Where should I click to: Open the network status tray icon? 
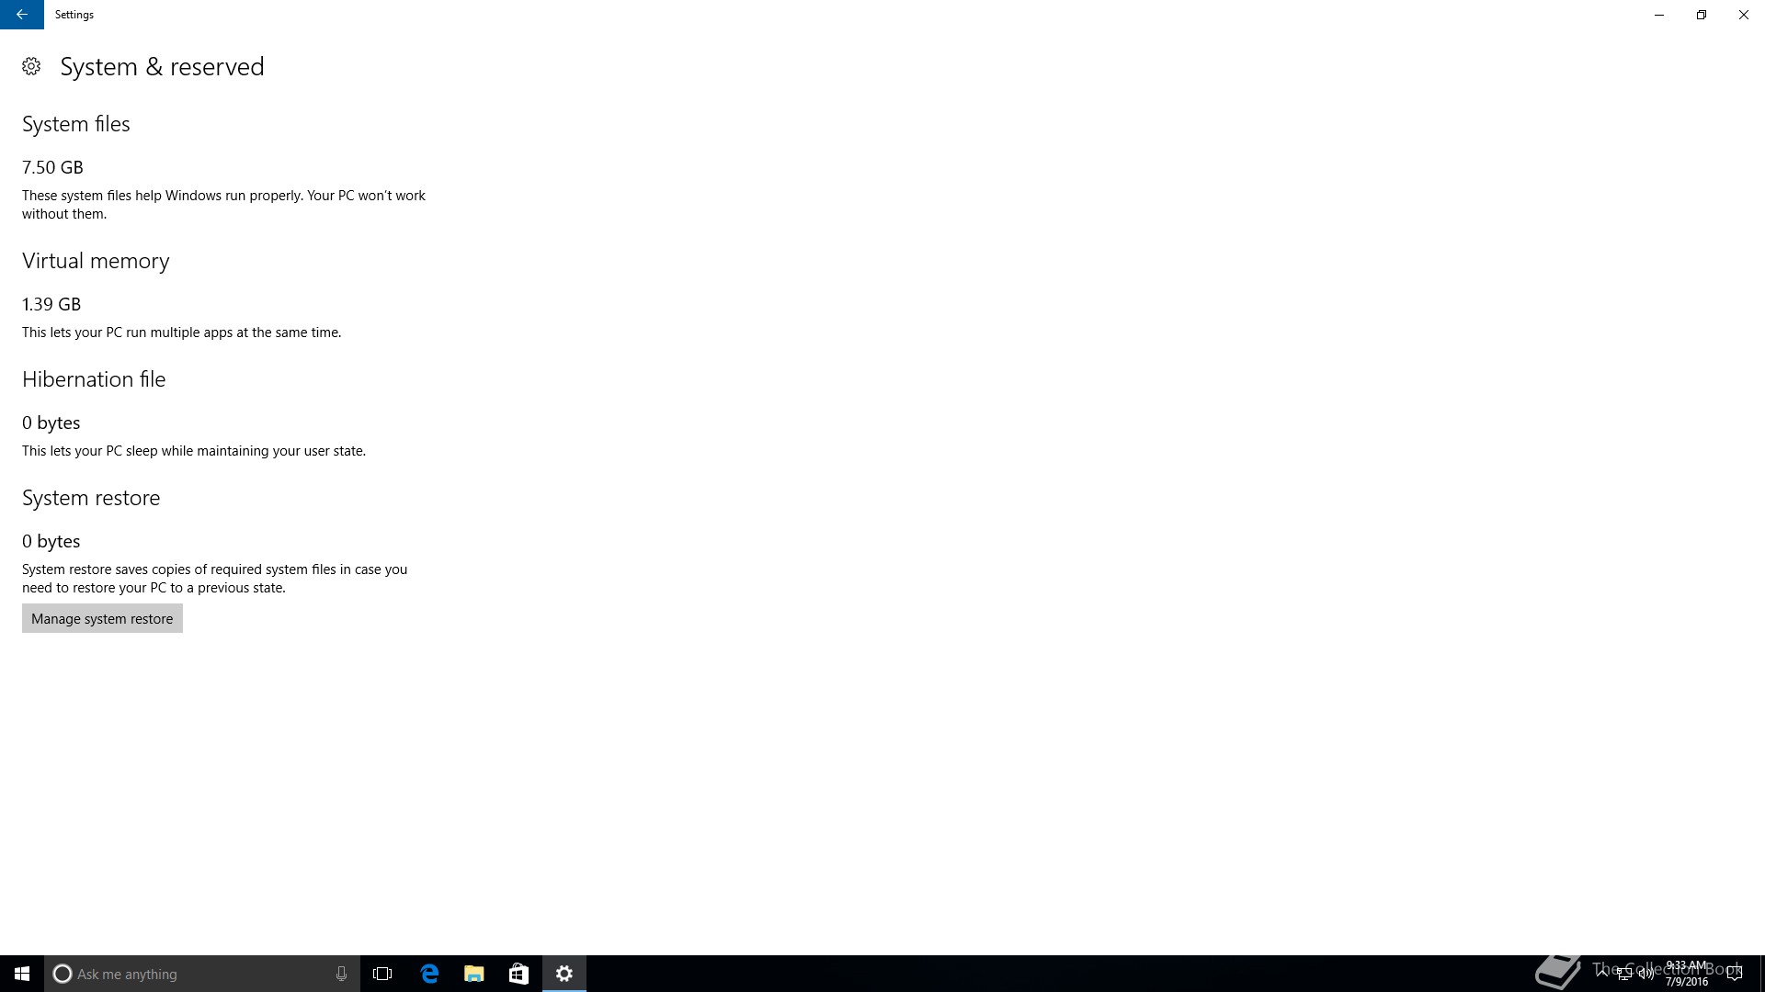pos(1624,975)
